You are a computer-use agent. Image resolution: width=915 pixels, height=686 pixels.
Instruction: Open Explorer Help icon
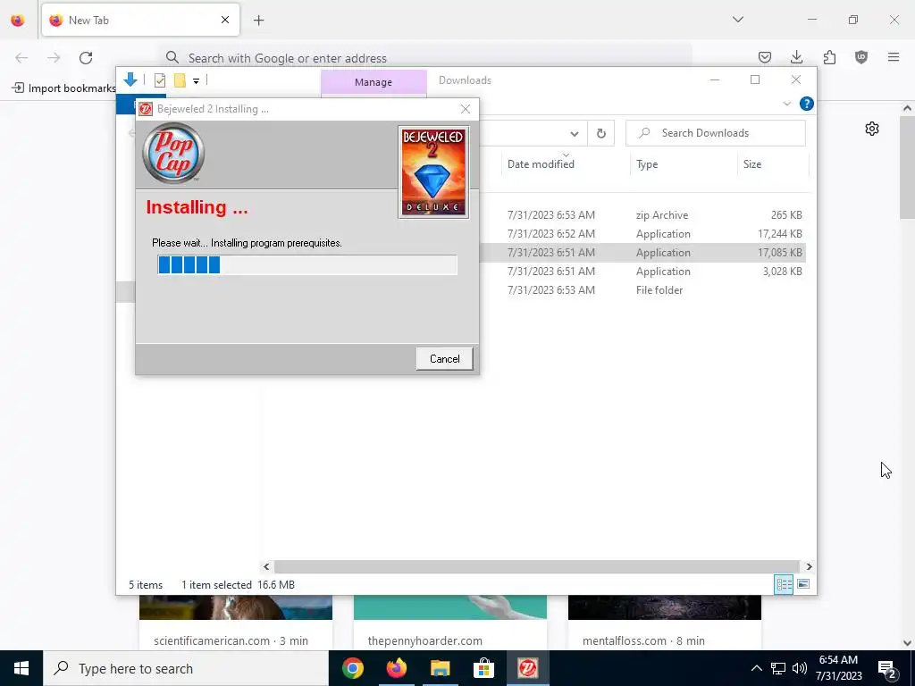click(x=807, y=104)
